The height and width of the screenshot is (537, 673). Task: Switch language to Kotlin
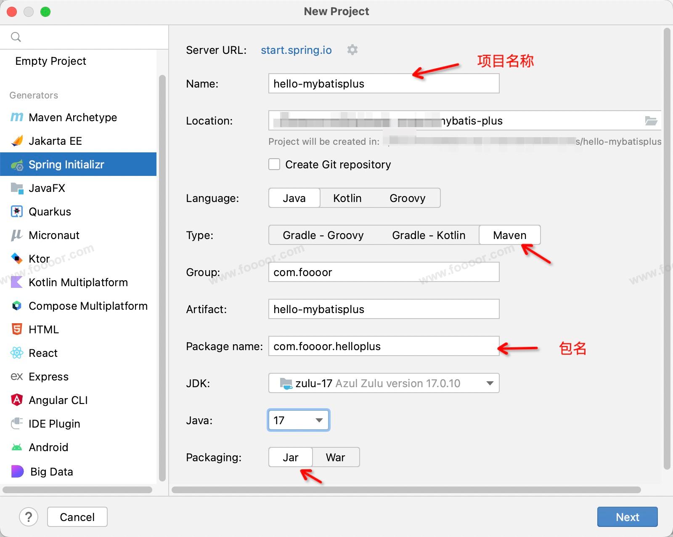click(x=347, y=198)
